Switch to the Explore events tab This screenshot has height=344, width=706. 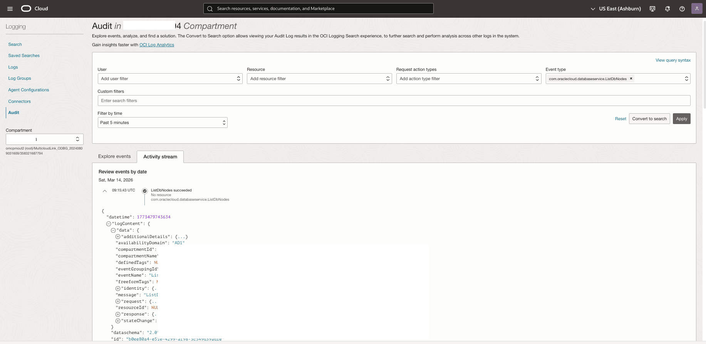[x=114, y=156]
